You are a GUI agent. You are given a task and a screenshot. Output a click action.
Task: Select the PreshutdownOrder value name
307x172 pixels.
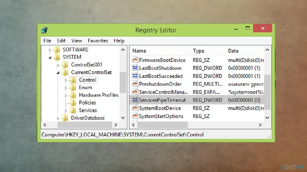click(x=160, y=84)
